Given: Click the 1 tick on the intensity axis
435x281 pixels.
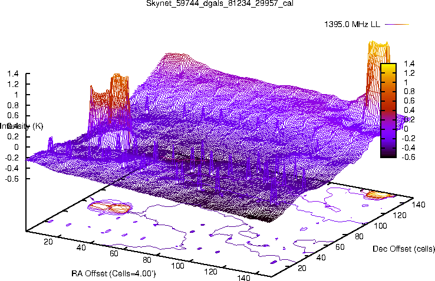Looking at the screenshot, I should tap(17, 95).
